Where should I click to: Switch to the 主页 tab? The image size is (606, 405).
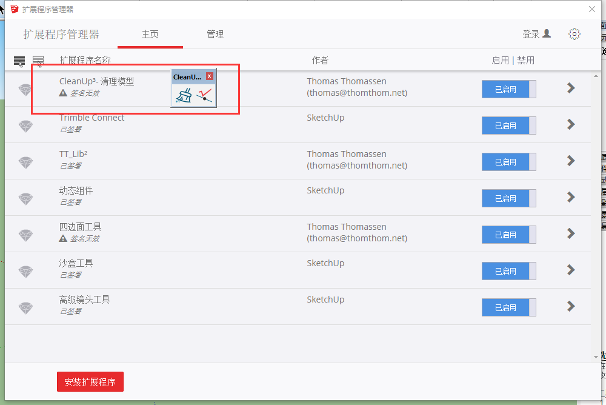tap(150, 34)
